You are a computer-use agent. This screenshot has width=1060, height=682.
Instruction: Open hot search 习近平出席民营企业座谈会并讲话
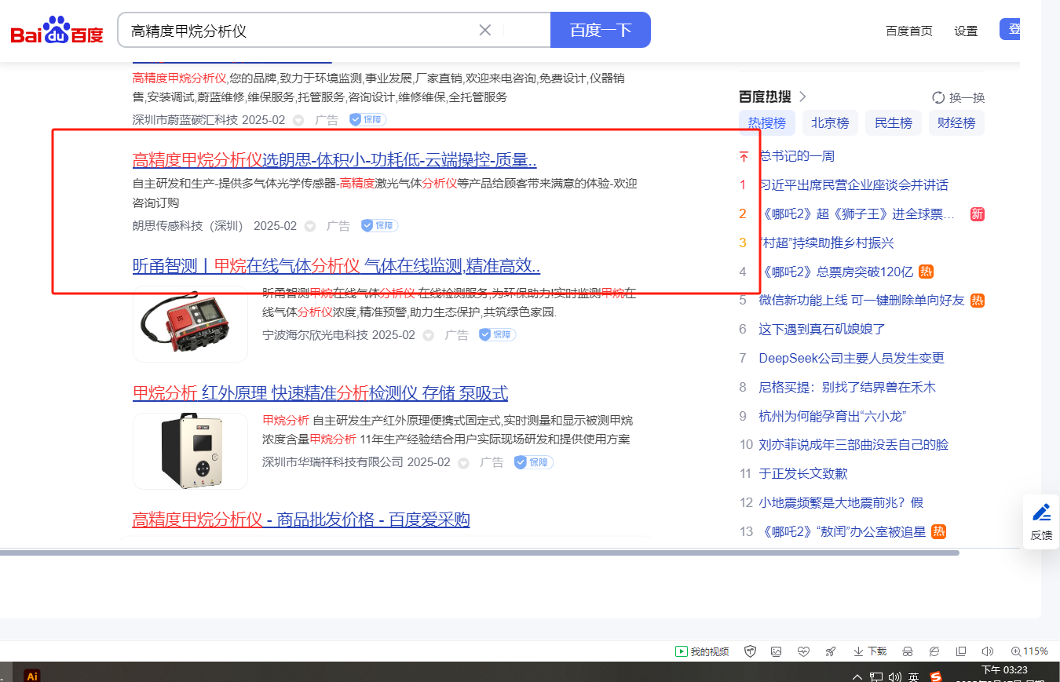pos(853,185)
